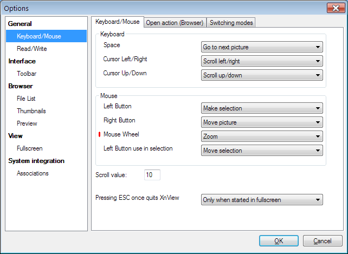This screenshot has width=348, height=254.
Task: Change the Mouse Wheel action dropdown
Action: click(x=262, y=136)
